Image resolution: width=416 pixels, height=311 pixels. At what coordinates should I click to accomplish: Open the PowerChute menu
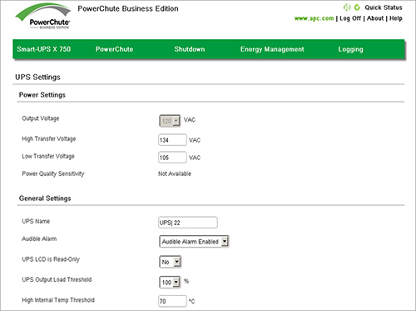[114, 49]
